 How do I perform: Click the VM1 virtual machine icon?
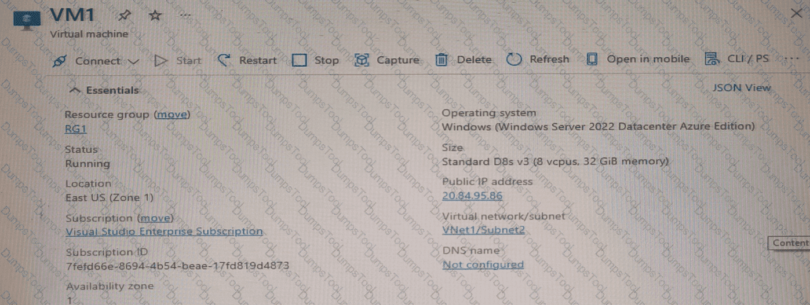(27, 20)
